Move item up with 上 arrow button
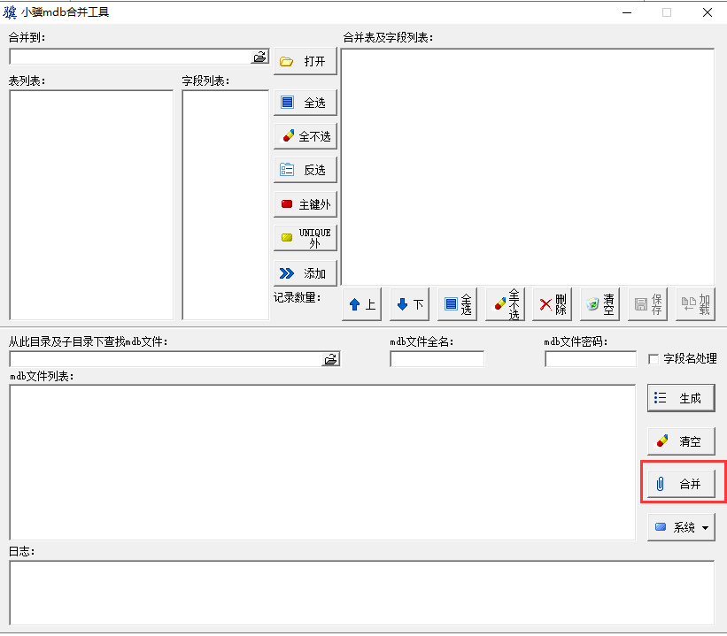The width and height of the screenshot is (727, 636). pos(361,304)
